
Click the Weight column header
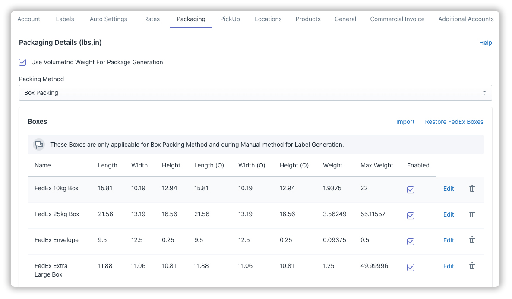[332, 165]
